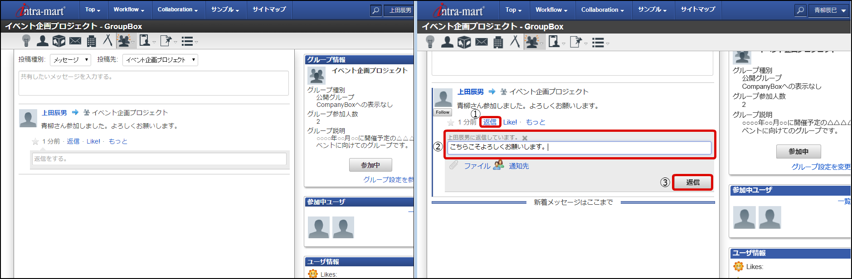Image resolution: width=852 pixels, height=279 pixels.
Task: Click the star favorite icon in right window post
Action: [451, 123]
